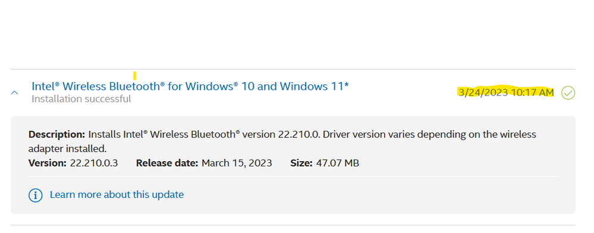Click the blue info circle icon
Screen dimensions: 594x233
click(36, 195)
